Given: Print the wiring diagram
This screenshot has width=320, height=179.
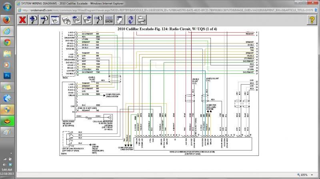Looking at the screenshot, I should [142, 20].
